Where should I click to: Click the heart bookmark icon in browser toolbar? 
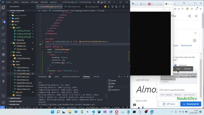(x=183, y=9)
